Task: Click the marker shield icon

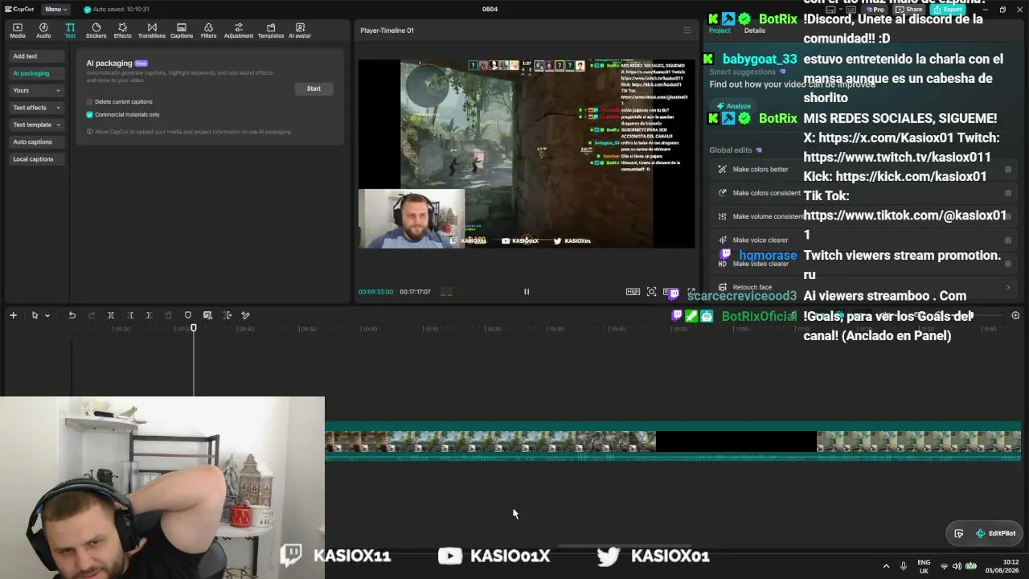Action: point(188,315)
